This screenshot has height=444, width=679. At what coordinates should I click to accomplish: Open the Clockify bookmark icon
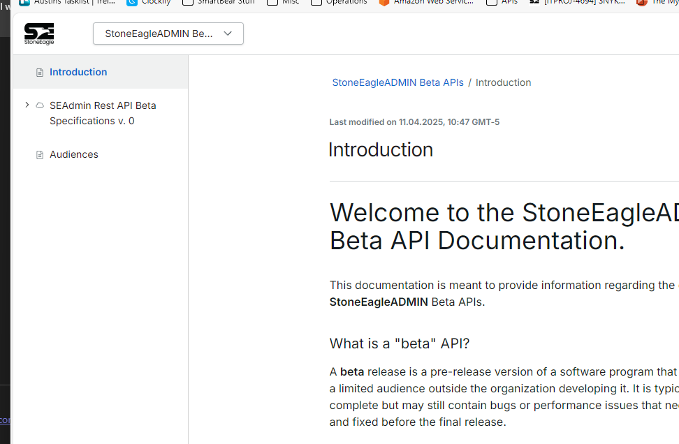coord(132,2)
